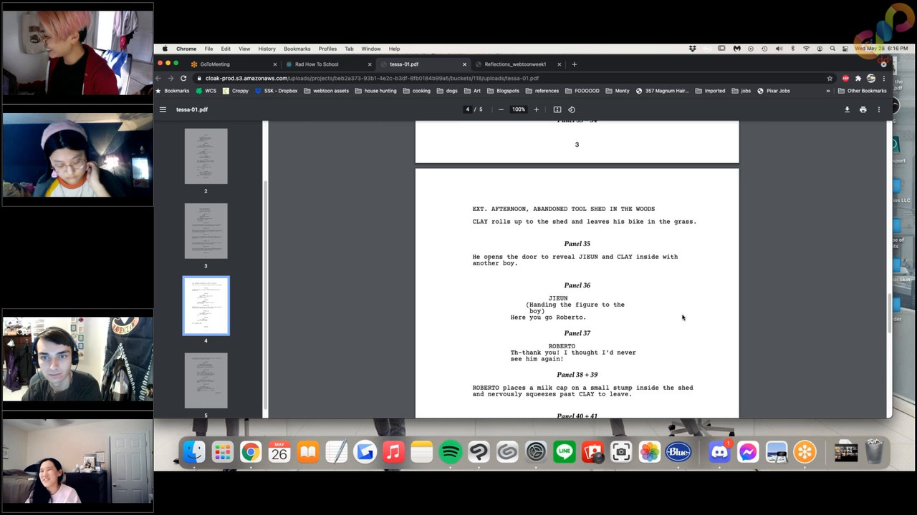Open the Window menu
Screen dimensions: 917x515
(x=370, y=49)
